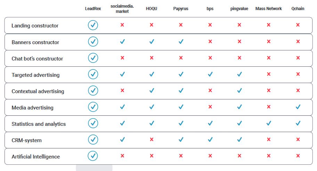Image resolution: width=317 pixels, height=171 pixels.
Task: Click the Statistics and analytics row label
Action: pyautogui.click(x=39, y=124)
